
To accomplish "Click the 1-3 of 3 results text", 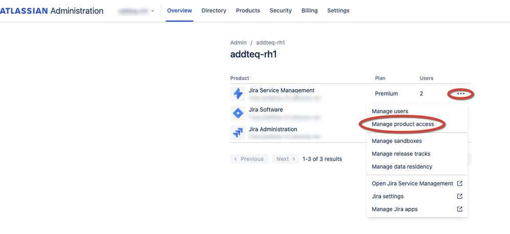I will (322, 159).
